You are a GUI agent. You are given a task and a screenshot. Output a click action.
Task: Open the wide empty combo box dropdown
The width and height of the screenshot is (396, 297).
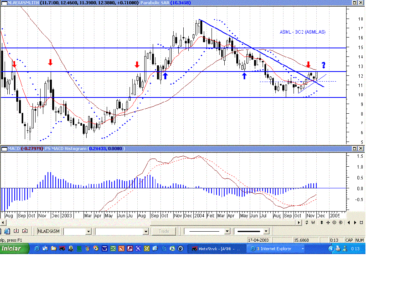click(x=146, y=231)
